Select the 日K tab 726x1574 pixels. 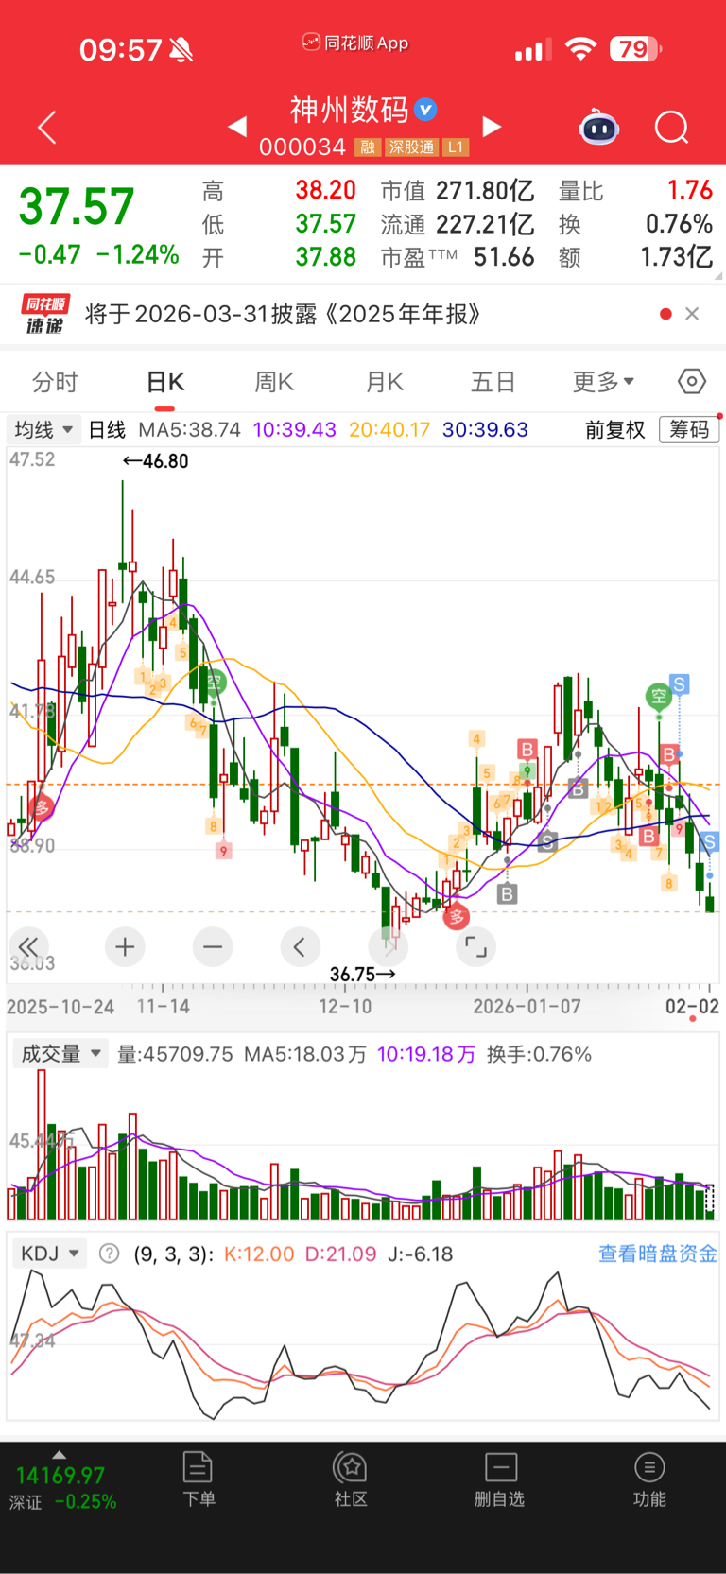(164, 382)
